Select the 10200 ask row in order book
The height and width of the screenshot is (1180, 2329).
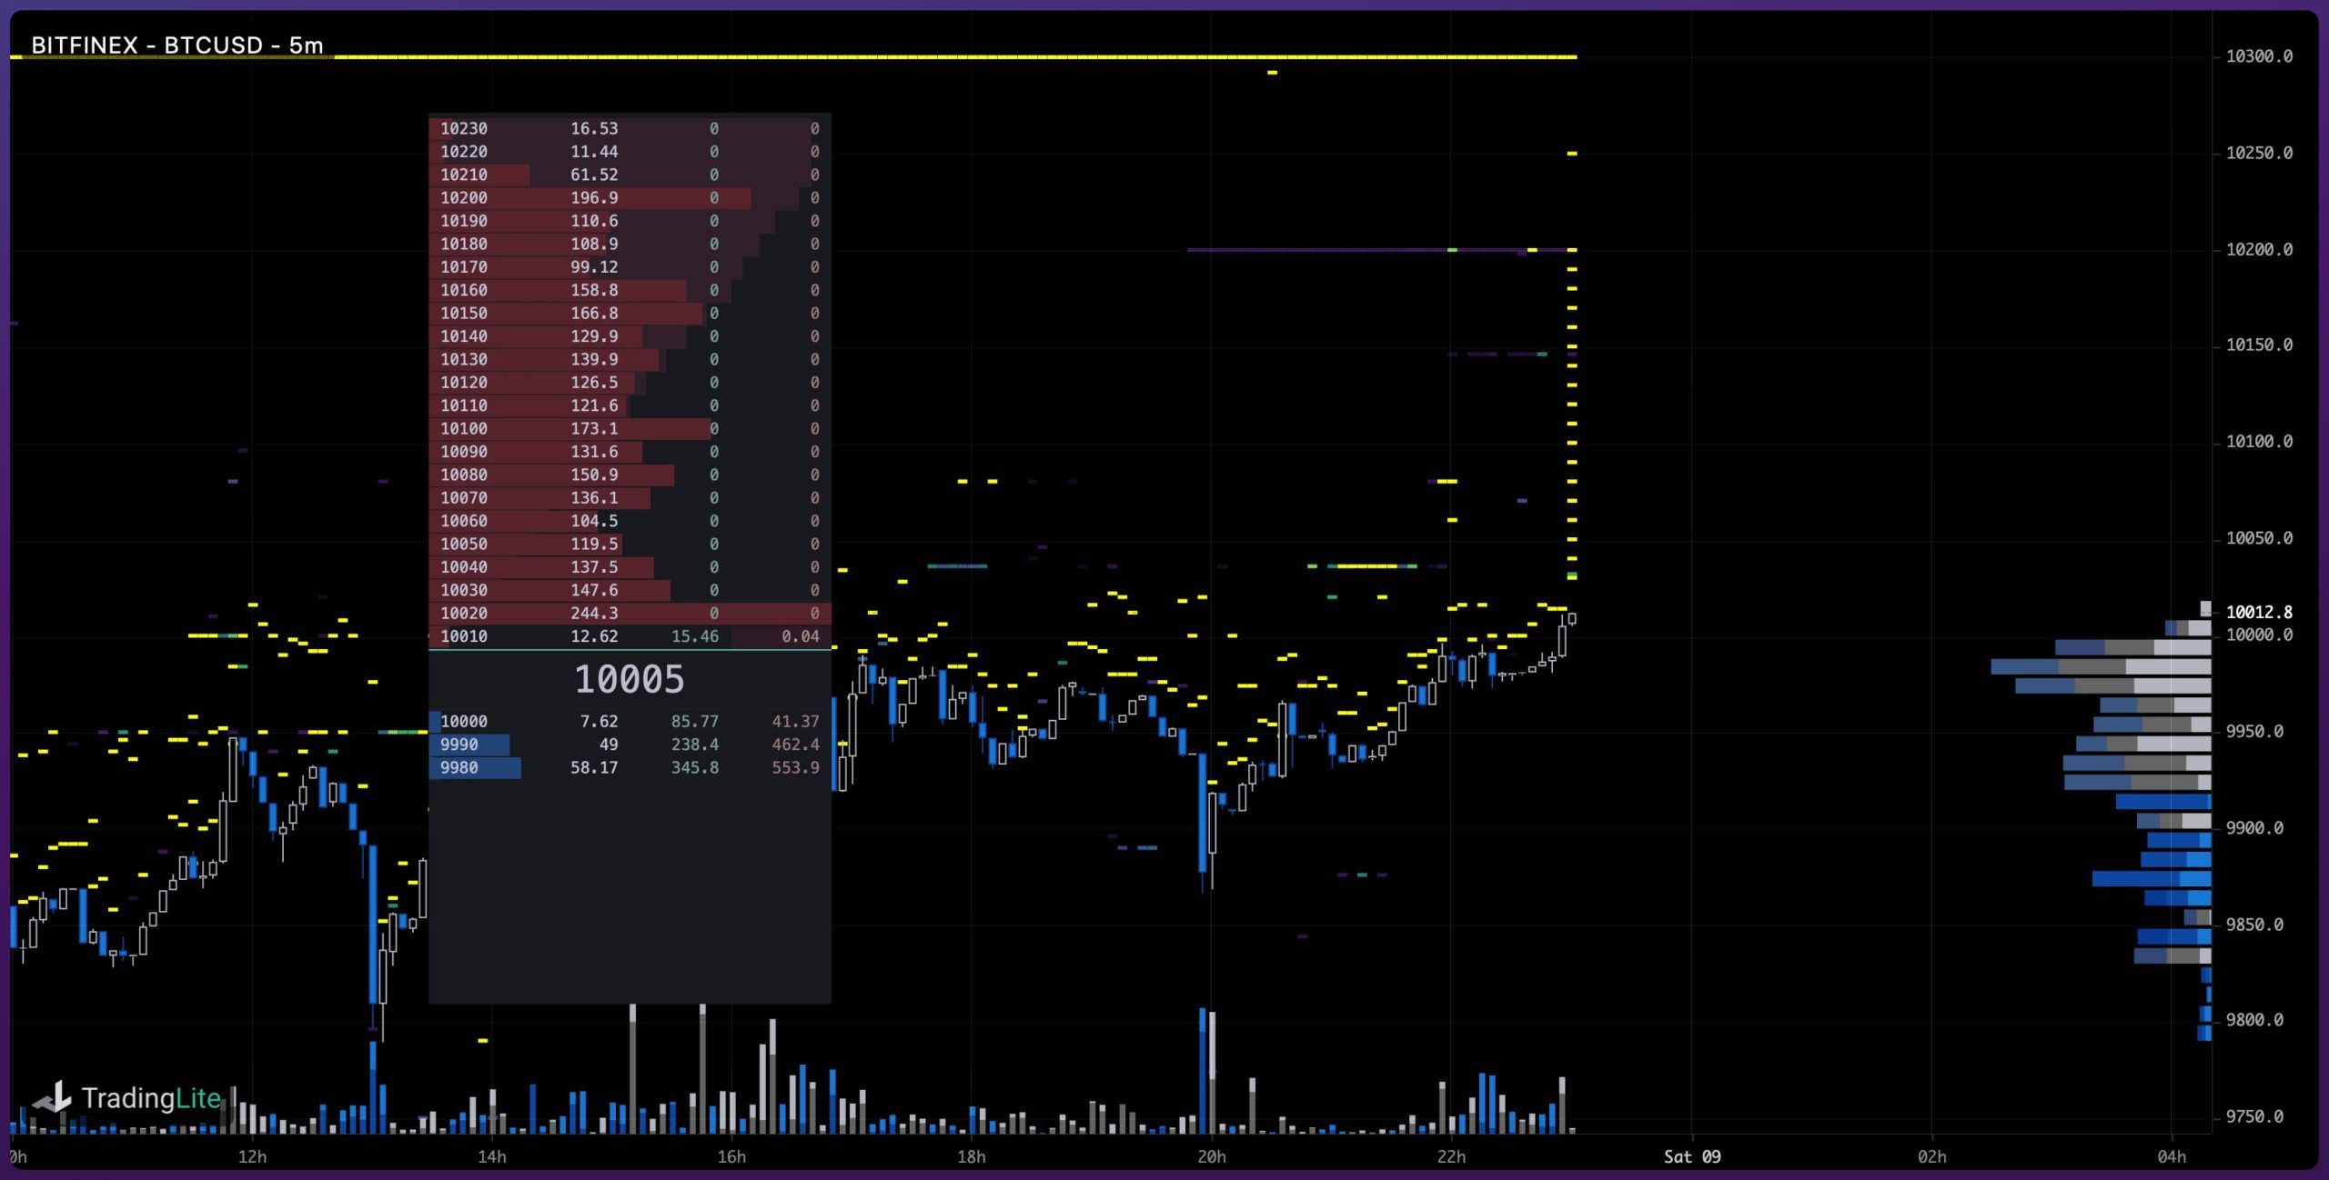tap(629, 197)
